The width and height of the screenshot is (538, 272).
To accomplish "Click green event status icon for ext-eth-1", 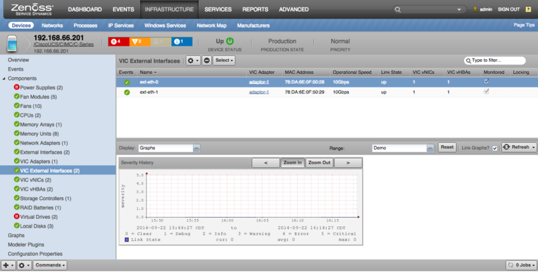I will tap(127, 92).
